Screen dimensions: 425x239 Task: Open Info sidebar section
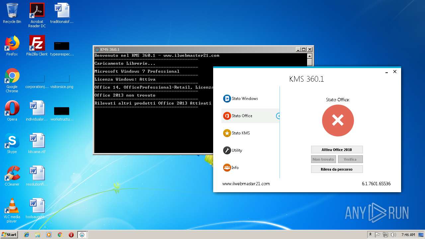point(250,168)
